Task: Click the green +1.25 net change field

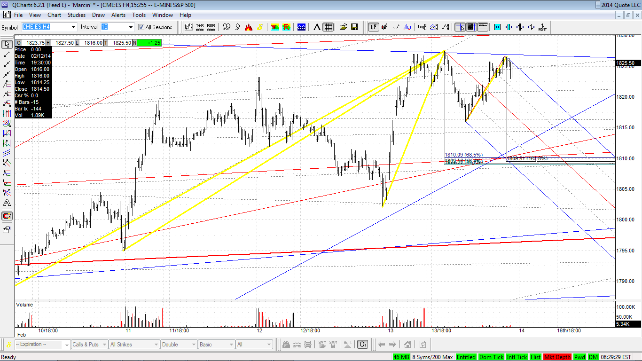Action: [x=149, y=43]
